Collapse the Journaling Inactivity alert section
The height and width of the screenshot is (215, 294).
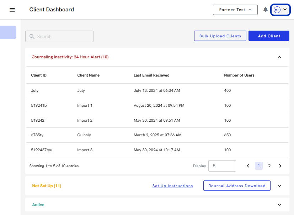[279, 57]
